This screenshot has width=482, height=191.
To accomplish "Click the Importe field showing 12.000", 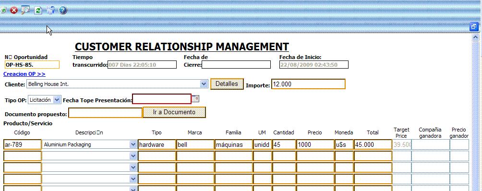I will click(x=308, y=84).
